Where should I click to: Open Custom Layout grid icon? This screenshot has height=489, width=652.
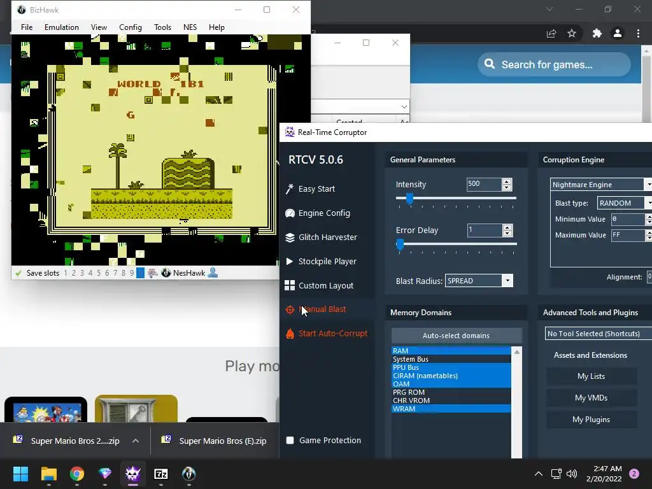tap(290, 285)
